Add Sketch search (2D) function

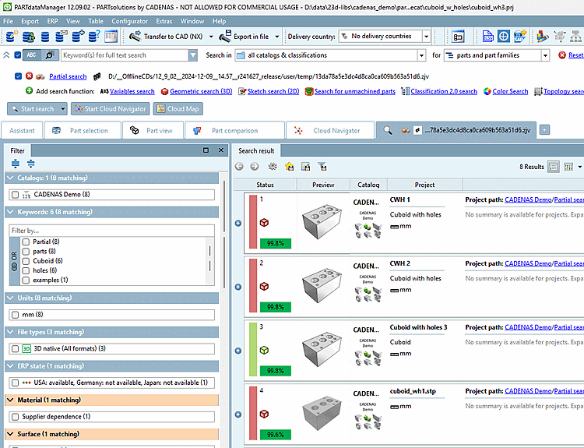coord(273,91)
